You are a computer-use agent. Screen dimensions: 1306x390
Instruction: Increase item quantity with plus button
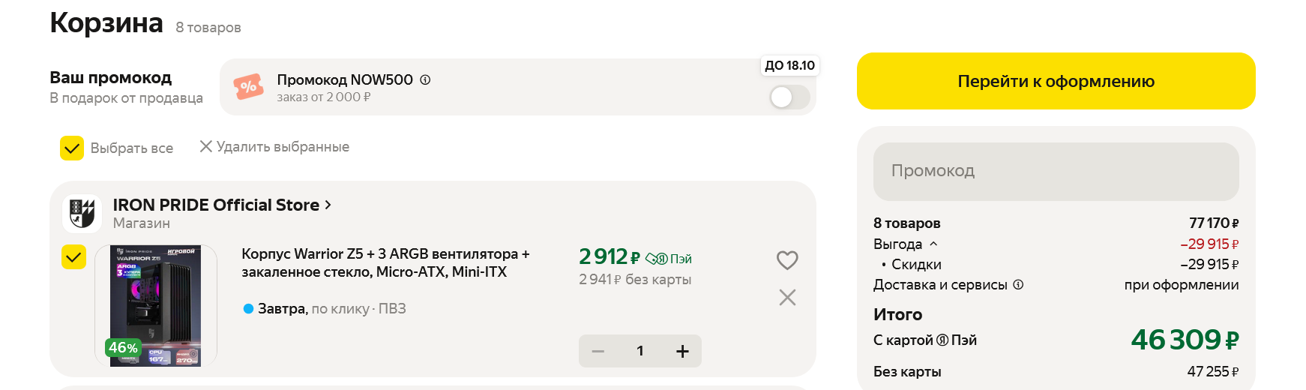pyautogui.click(x=682, y=351)
